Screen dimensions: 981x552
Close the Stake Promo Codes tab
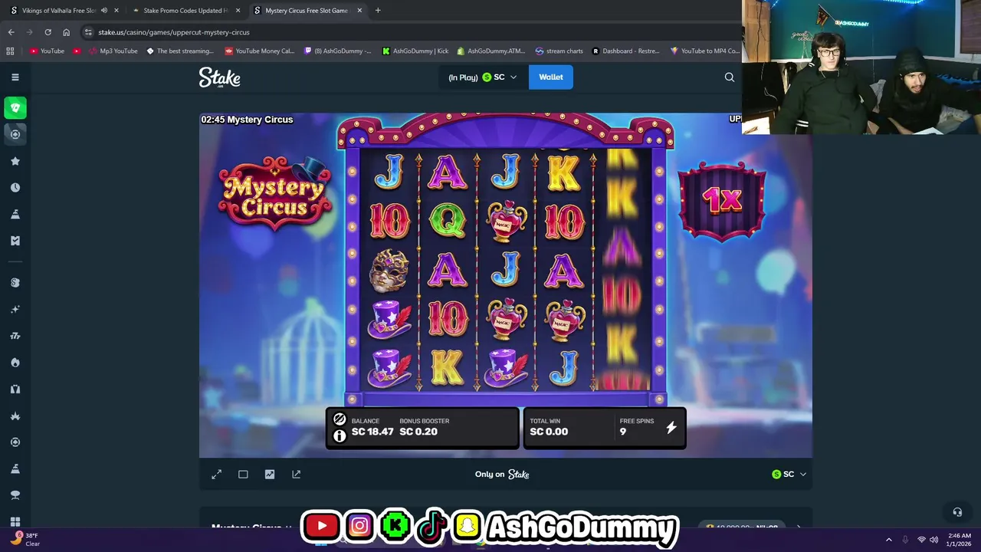click(238, 11)
